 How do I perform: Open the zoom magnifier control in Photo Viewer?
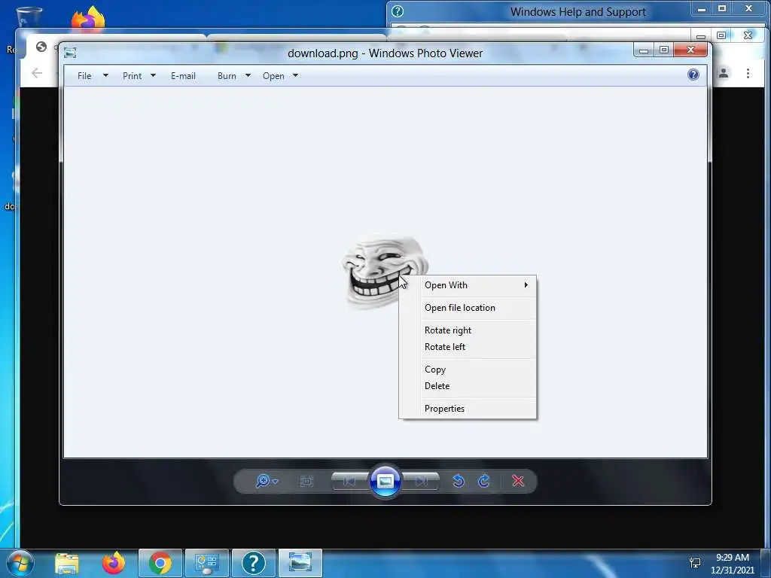[267, 481]
